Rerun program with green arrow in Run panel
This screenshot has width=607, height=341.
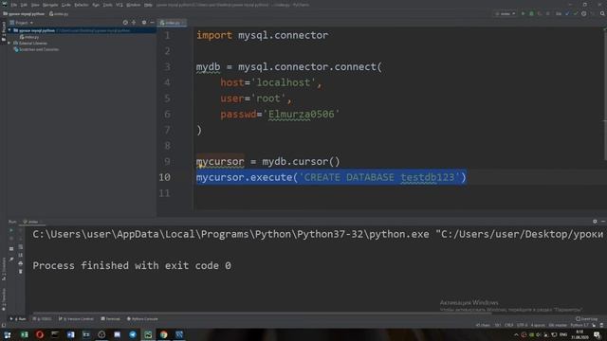tap(11, 230)
